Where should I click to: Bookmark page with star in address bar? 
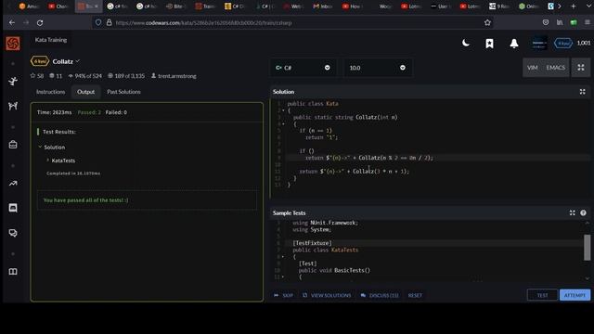487,22
